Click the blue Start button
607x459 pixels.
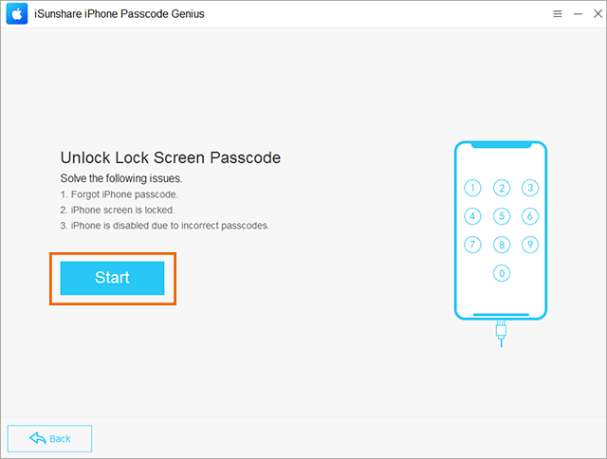point(112,278)
